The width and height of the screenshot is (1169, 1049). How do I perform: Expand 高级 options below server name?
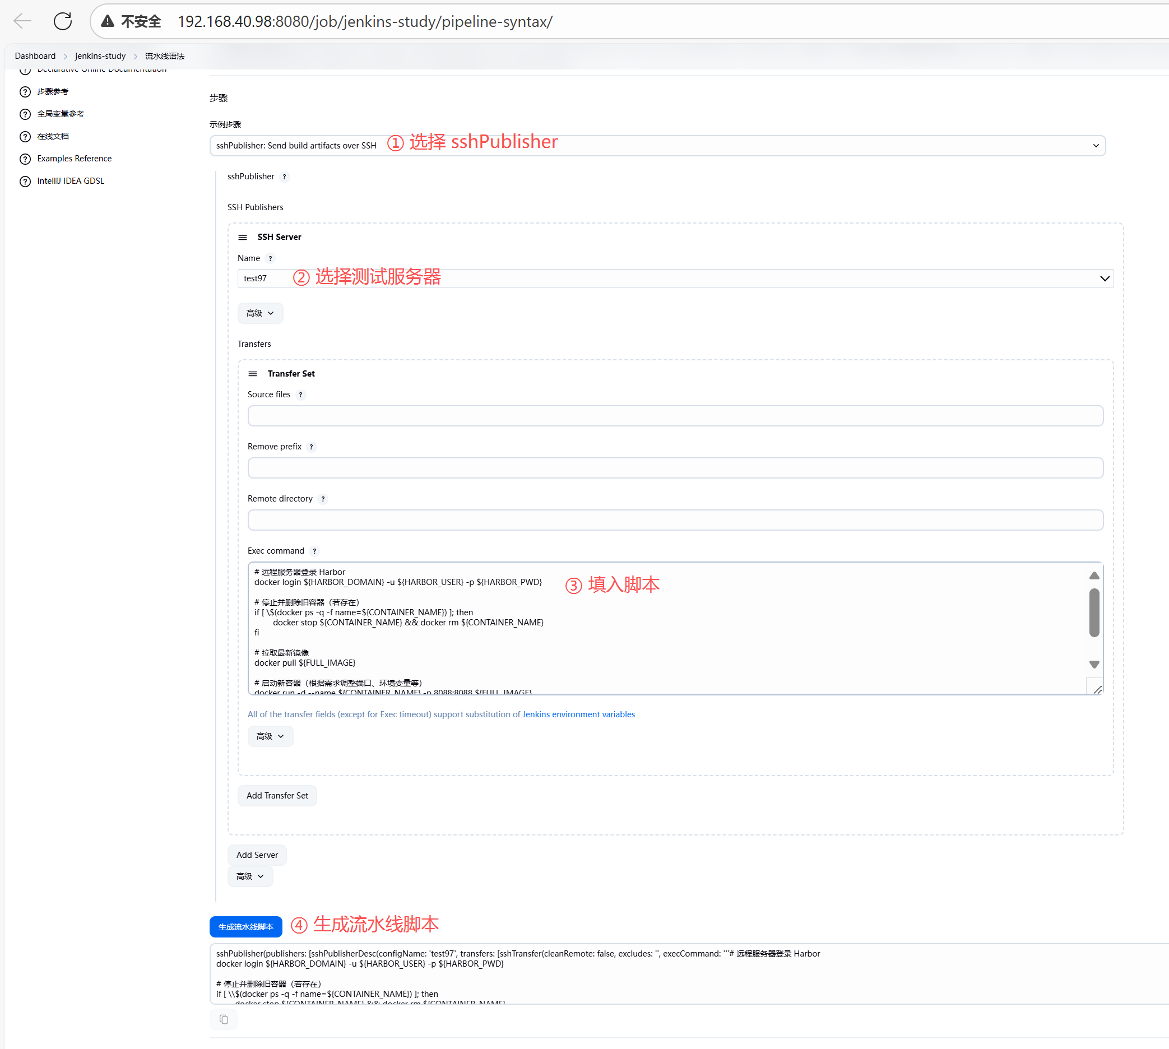[260, 314]
